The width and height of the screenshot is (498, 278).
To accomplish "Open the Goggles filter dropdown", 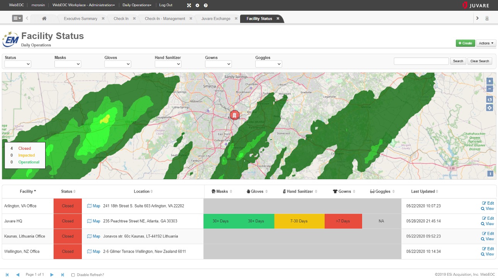I will click(268, 64).
